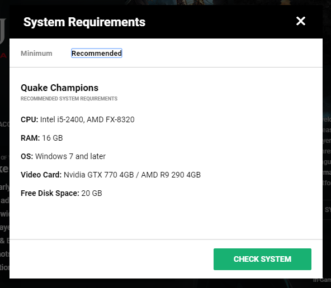Image resolution: width=331 pixels, height=288 pixels.
Task: Click the Nvidia GTX 770 4GB text
Action: [x=98, y=175]
